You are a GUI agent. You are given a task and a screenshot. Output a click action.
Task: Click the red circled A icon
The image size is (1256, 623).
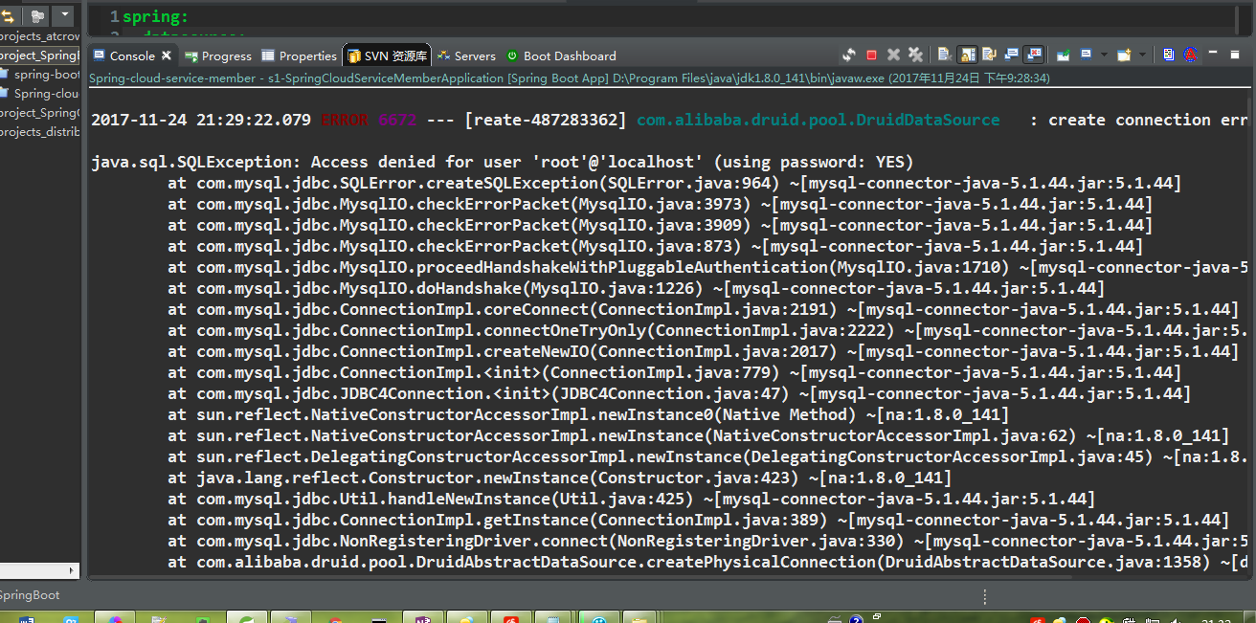click(1190, 55)
